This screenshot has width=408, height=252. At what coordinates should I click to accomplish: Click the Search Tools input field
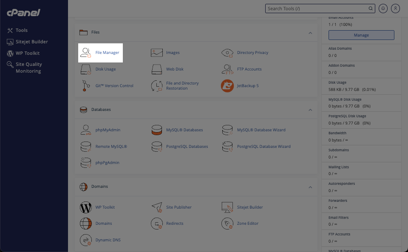317,8
